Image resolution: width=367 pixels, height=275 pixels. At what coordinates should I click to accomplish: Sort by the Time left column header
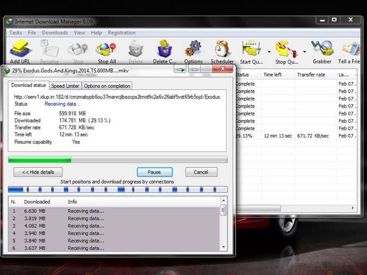(x=278, y=75)
